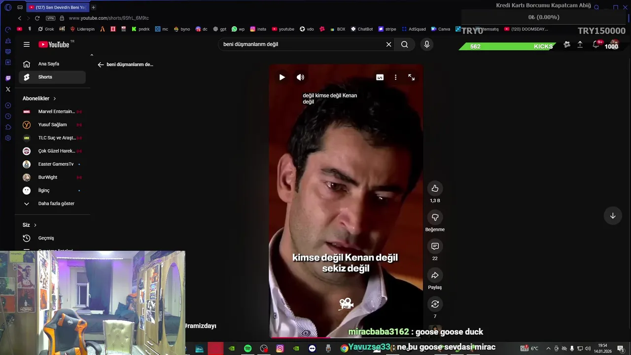
Task: Open the Shorts three-dot options menu
Action: coord(395,77)
